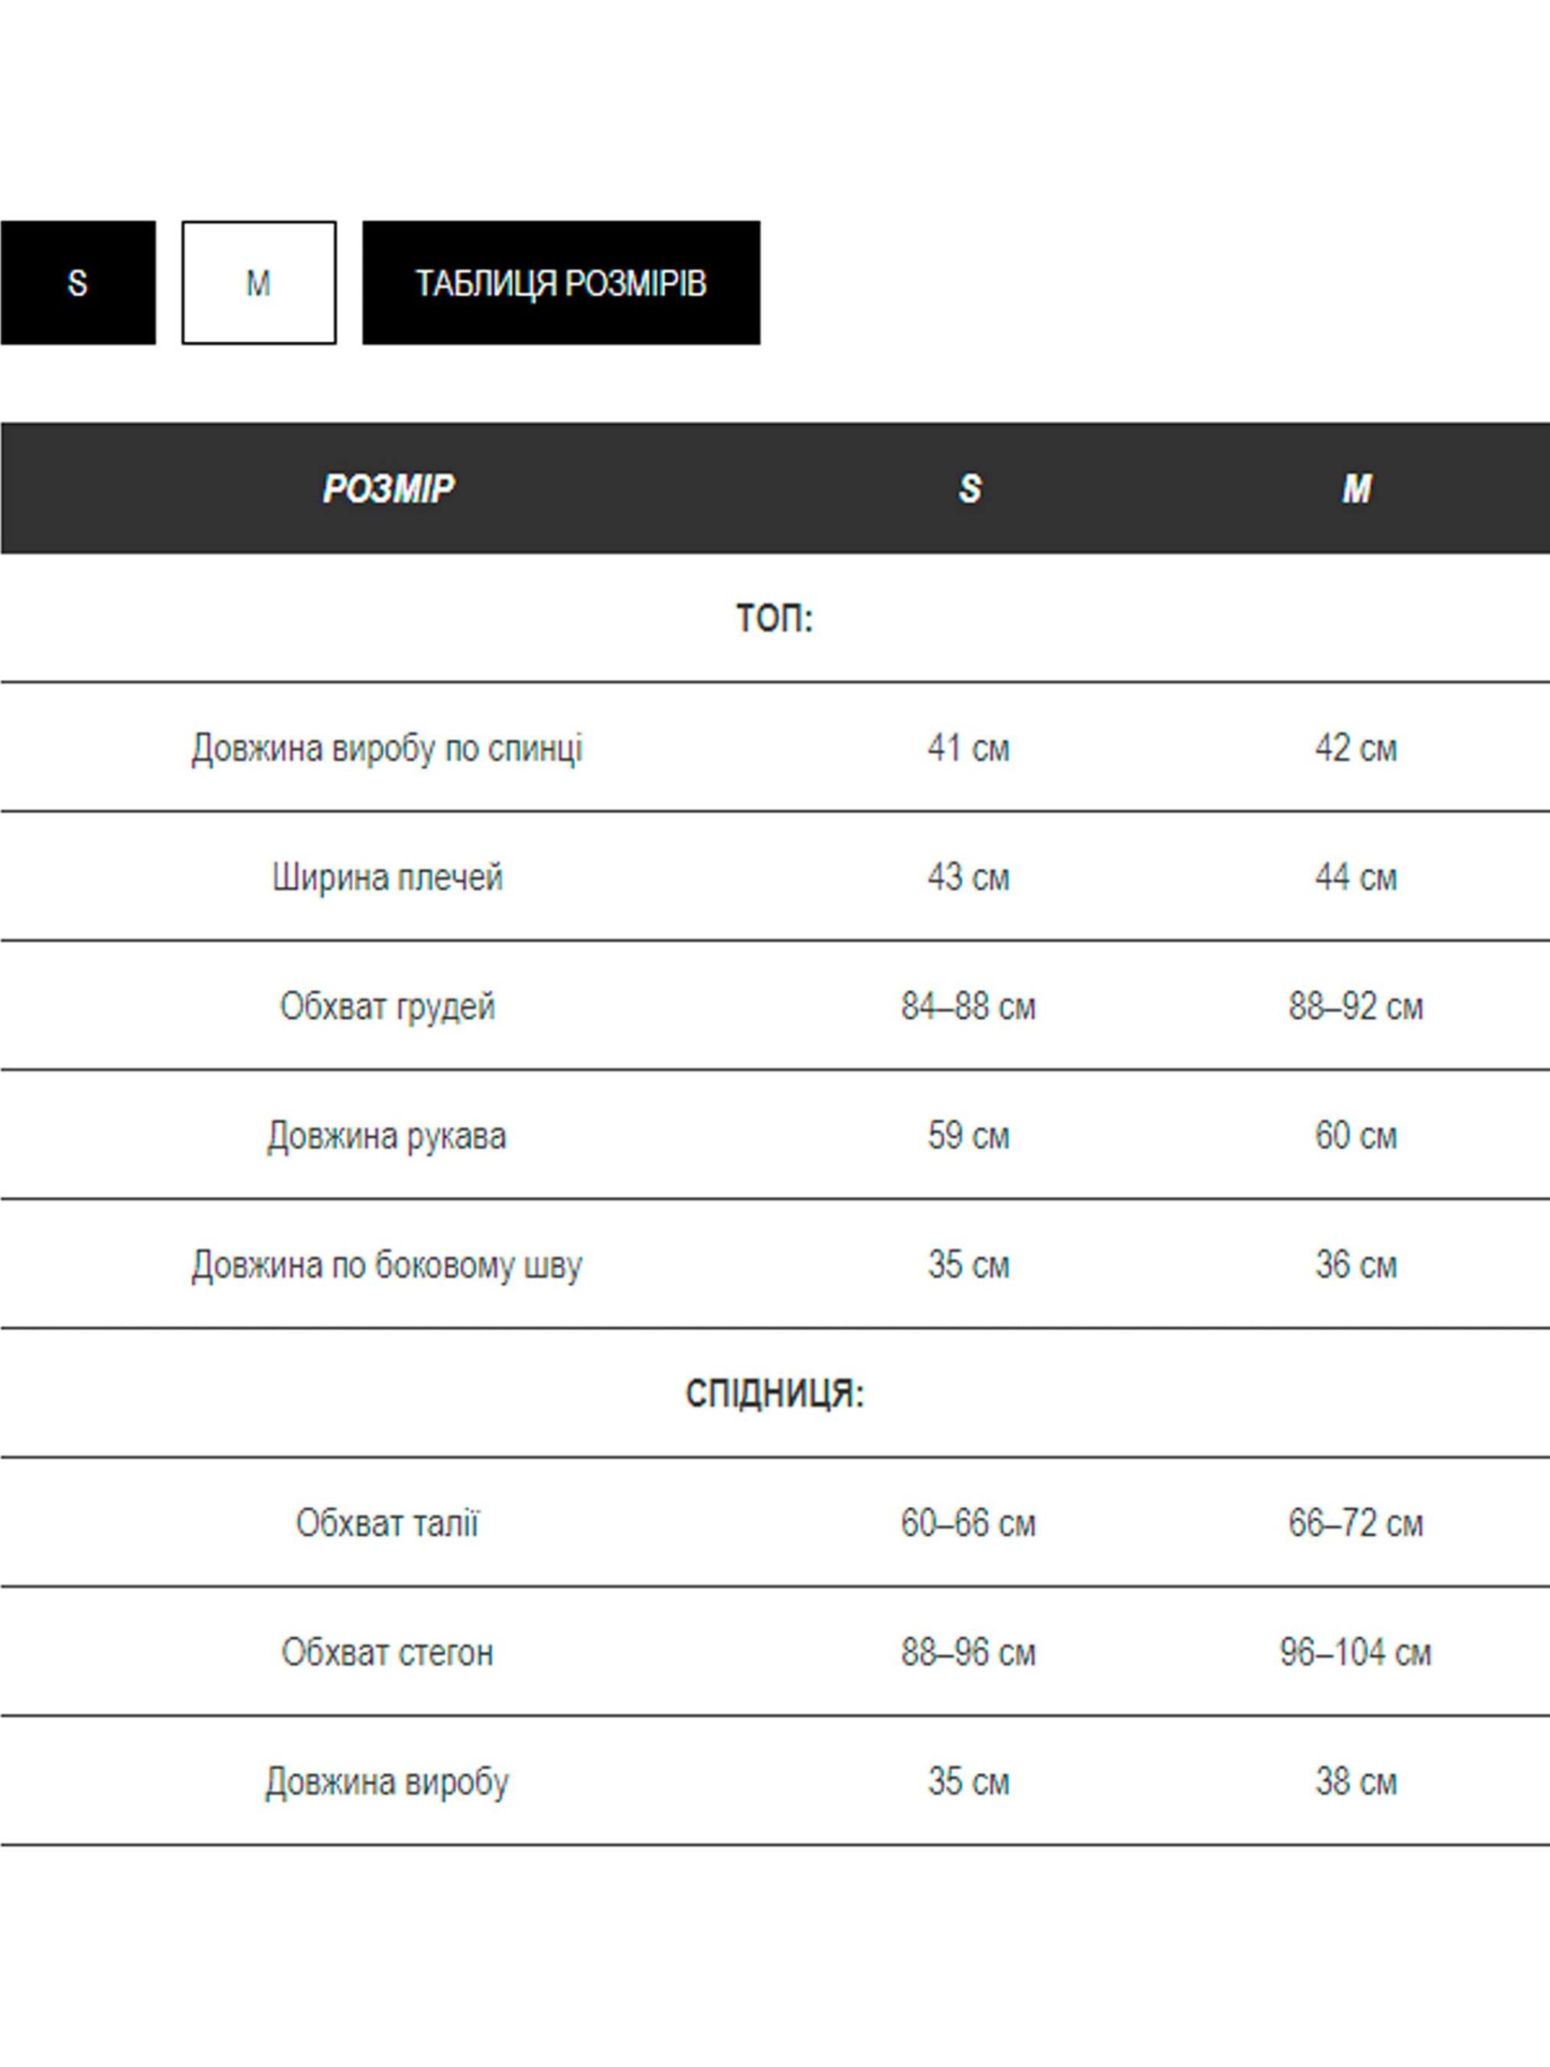Click the 84–88 см chest value
The width and height of the screenshot is (1550, 2067).
point(968,1007)
